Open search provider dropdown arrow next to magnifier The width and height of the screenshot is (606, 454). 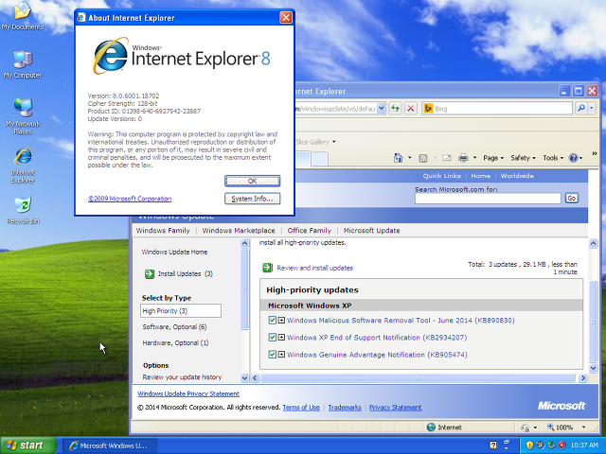coord(591,109)
